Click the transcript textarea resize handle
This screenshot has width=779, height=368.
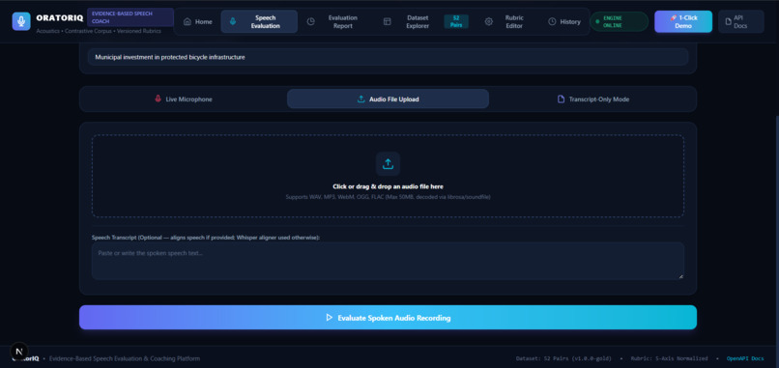point(680,276)
